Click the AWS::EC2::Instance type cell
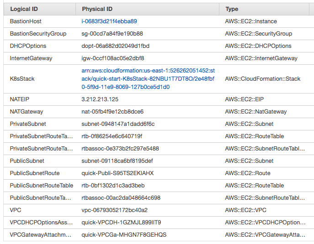The height and width of the screenshot is (244, 314). 251,21
